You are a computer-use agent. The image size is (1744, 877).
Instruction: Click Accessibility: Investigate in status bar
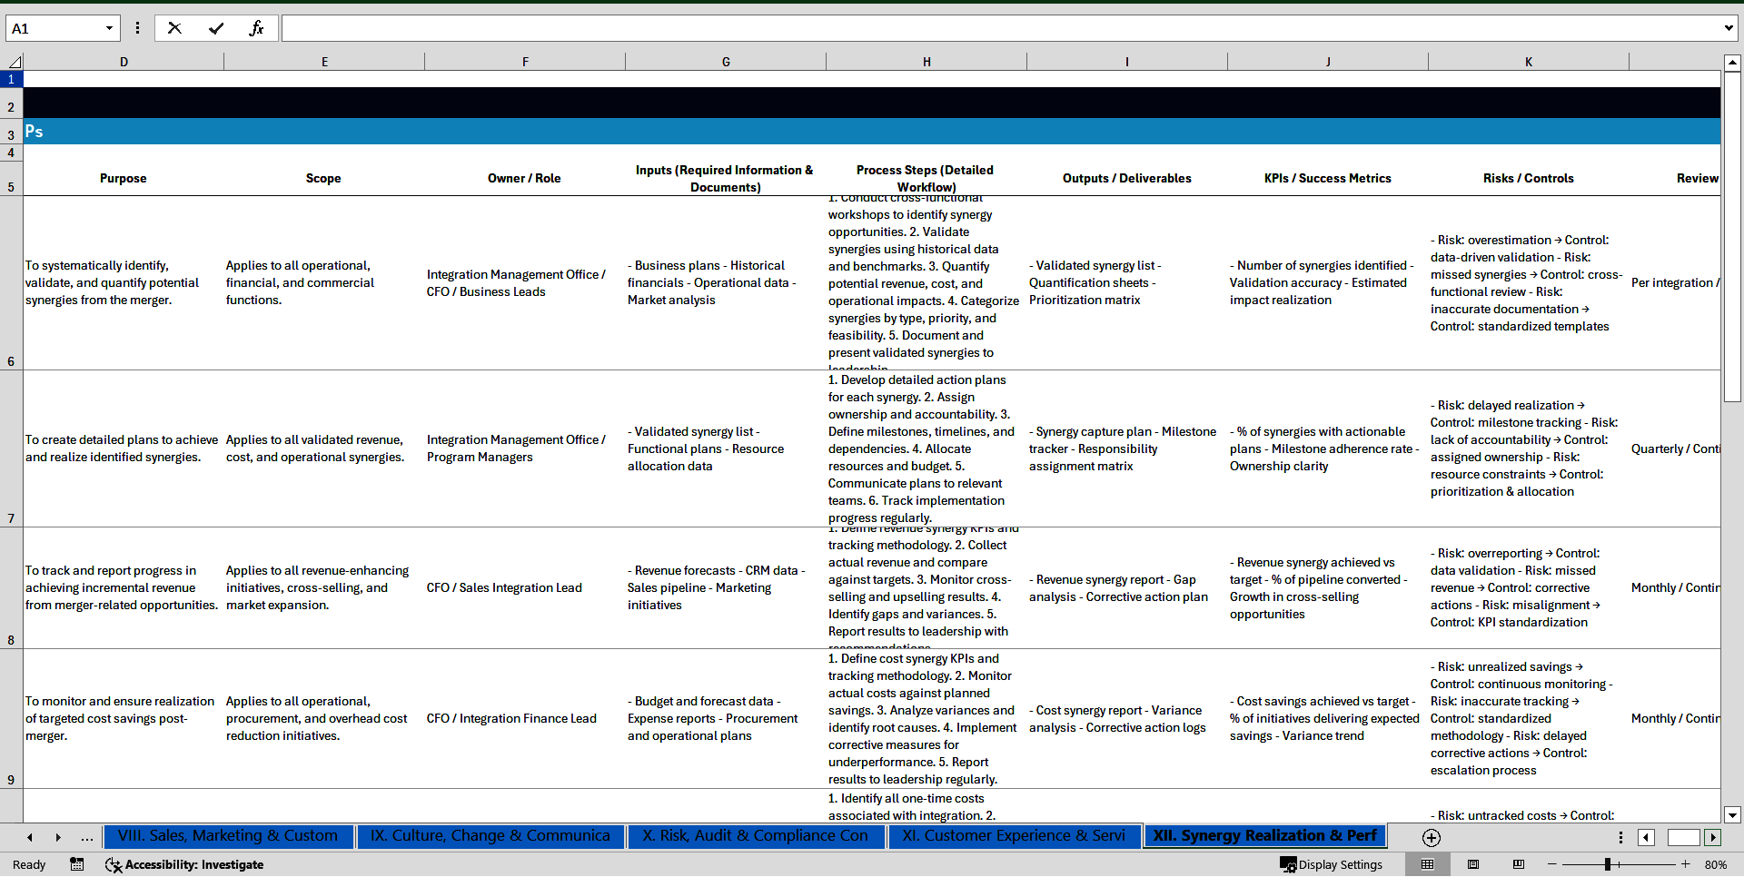click(184, 864)
